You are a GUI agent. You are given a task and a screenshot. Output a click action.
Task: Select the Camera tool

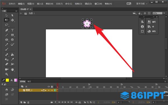pyautogui.click(x=7, y=69)
